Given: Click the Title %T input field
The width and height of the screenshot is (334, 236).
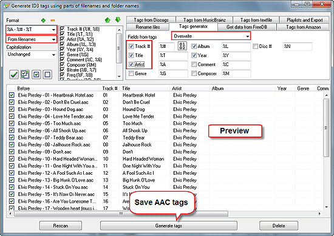Looking at the screenshot, I should click(x=173, y=56).
